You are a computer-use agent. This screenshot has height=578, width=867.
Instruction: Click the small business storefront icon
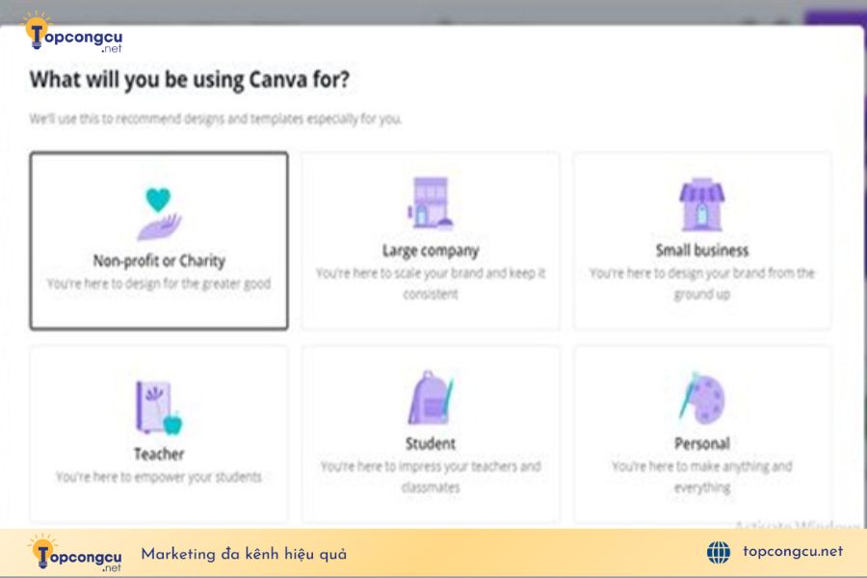(x=701, y=204)
